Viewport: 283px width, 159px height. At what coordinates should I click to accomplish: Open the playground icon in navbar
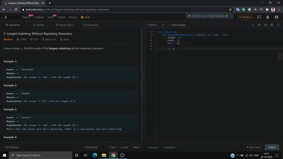(x=259, y=17)
